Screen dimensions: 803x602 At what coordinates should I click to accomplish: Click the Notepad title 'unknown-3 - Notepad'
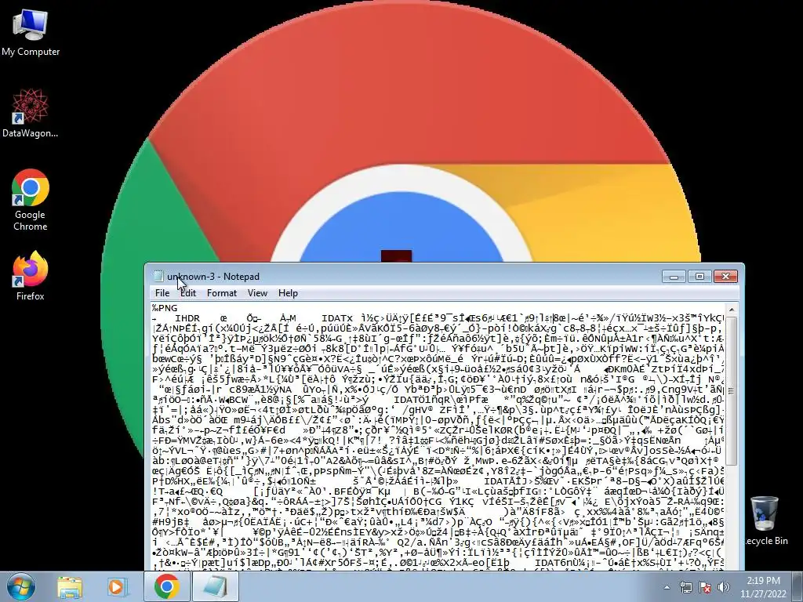click(213, 277)
